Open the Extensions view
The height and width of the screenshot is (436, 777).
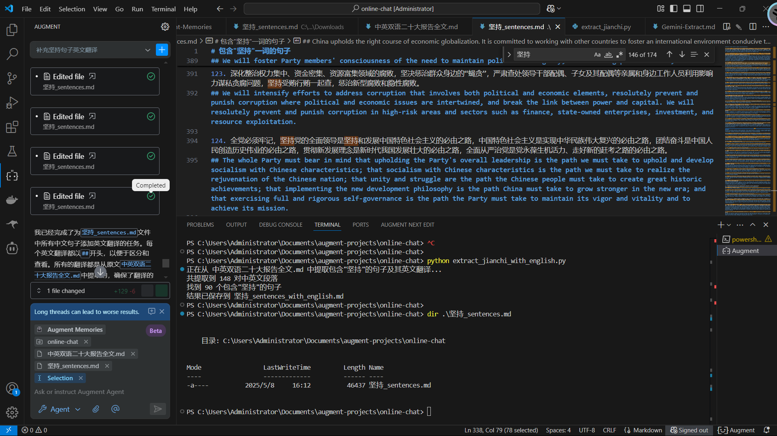pos(12,127)
